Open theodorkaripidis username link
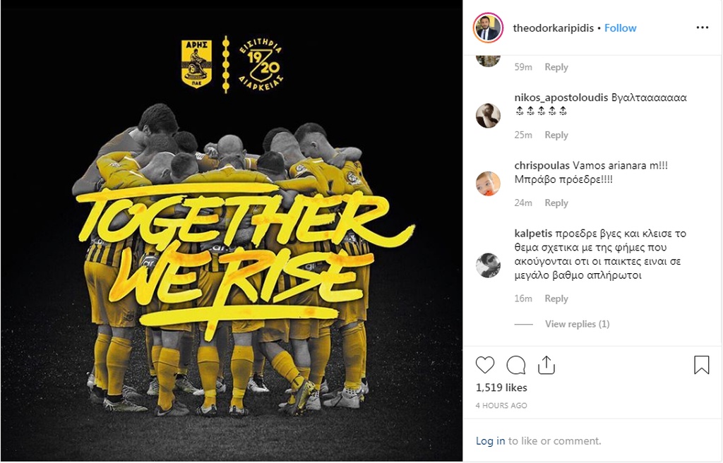 coord(554,28)
